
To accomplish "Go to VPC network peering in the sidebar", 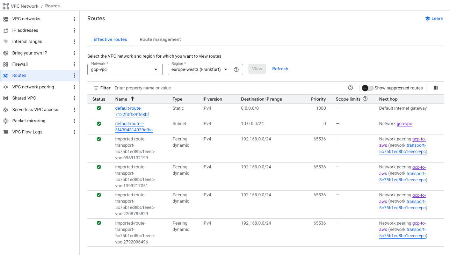I will 33,87.
